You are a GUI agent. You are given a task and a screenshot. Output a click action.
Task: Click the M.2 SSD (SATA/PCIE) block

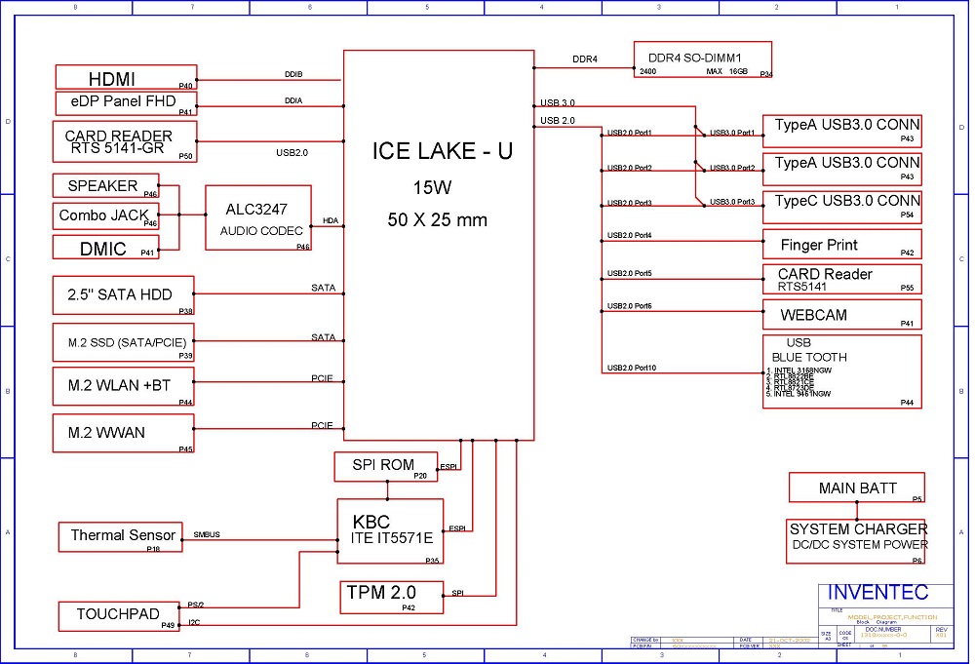124,342
